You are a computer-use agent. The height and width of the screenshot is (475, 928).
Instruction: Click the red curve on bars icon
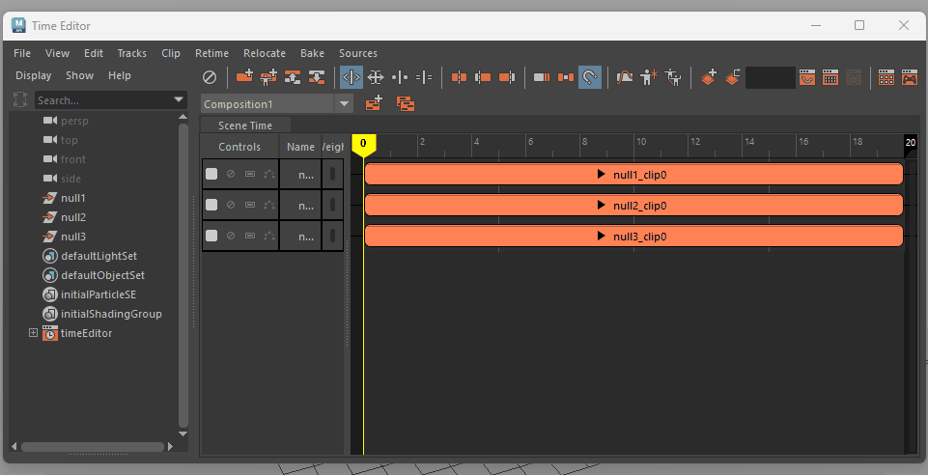[x=625, y=77]
